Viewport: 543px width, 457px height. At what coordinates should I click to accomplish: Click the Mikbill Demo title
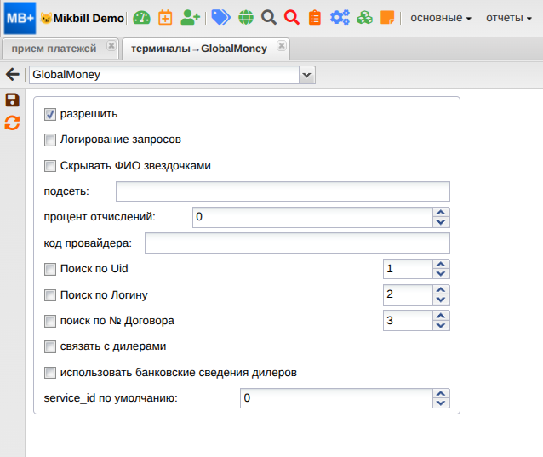89,18
